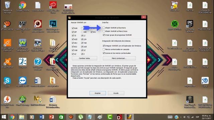
Task: Uncheck the 001 file association
Action: click(x=92, y=32)
